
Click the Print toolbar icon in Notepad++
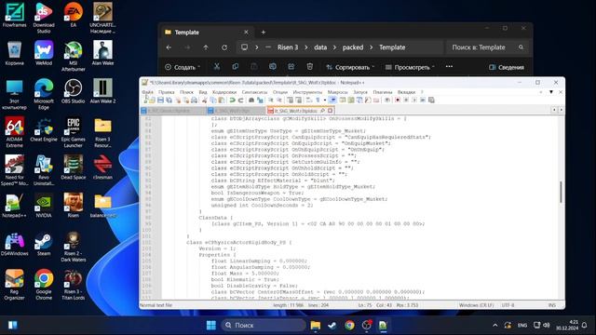[195, 100]
